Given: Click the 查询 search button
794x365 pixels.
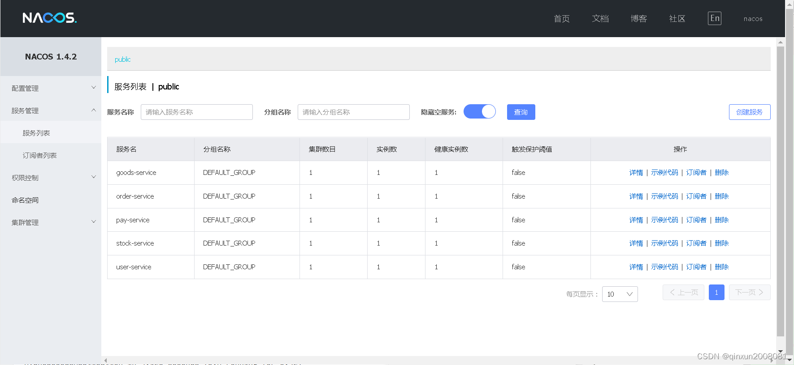Looking at the screenshot, I should [521, 112].
